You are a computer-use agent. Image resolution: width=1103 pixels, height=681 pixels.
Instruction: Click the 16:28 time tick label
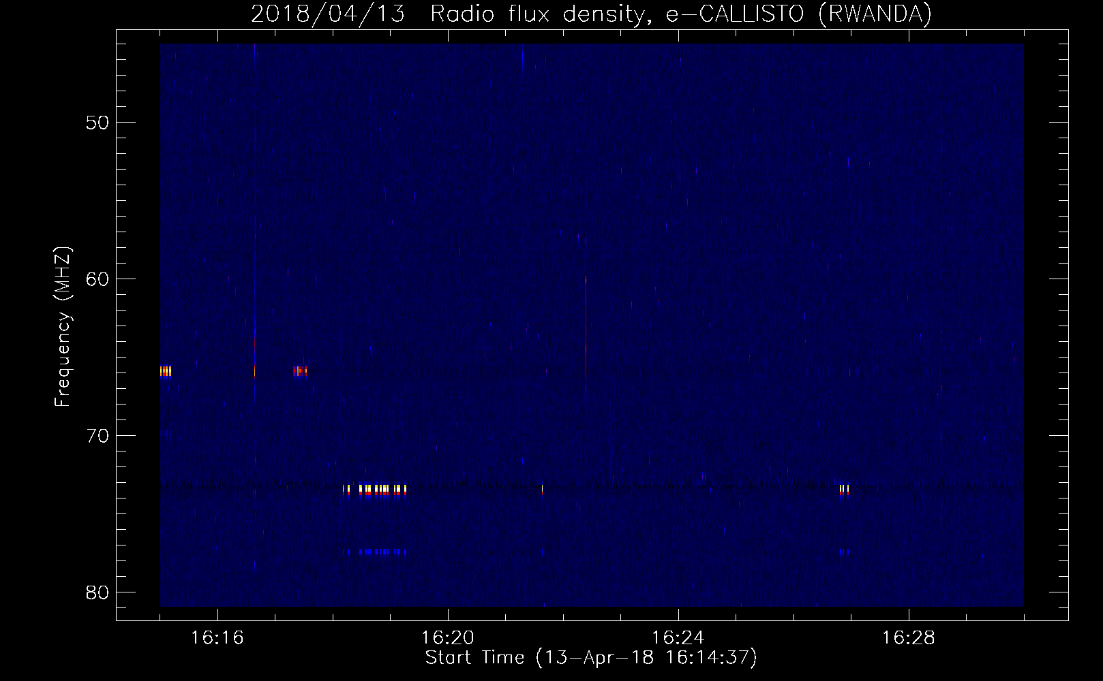[x=909, y=638]
